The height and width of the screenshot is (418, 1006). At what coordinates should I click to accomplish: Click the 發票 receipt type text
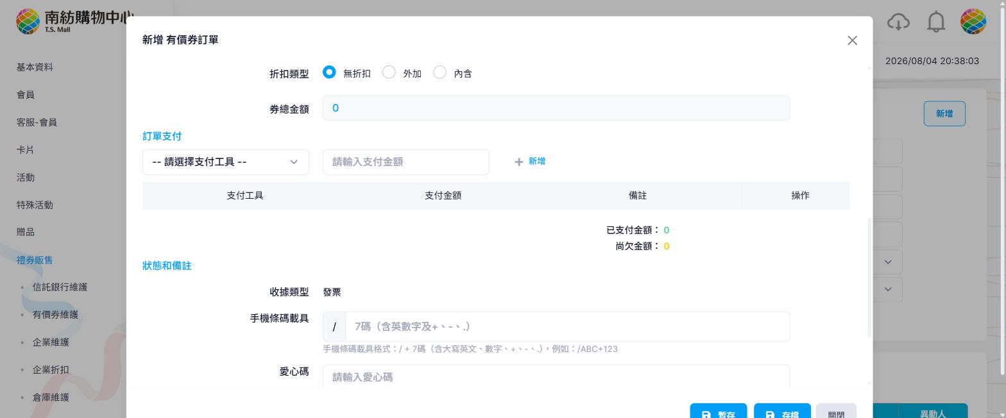pos(332,292)
